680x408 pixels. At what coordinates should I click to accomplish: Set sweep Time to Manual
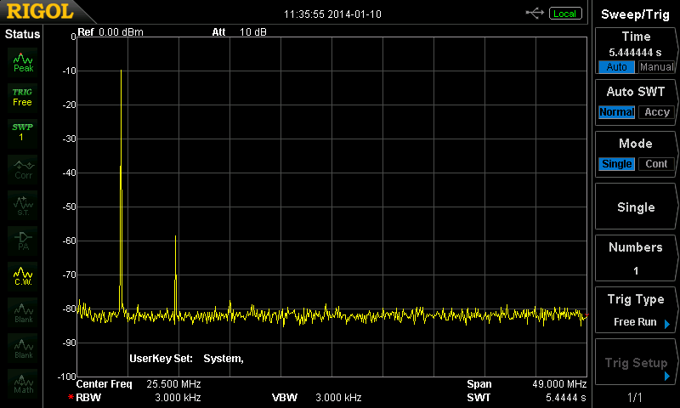pos(656,67)
